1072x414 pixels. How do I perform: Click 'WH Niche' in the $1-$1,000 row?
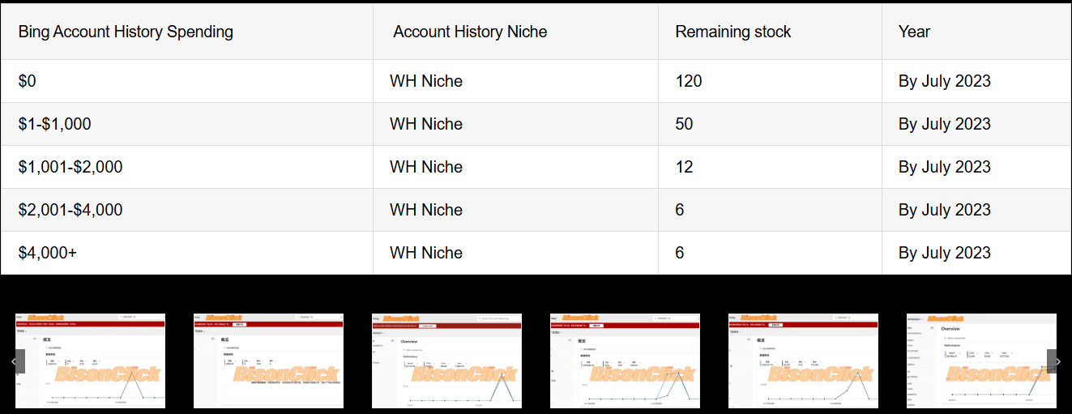(426, 124)
